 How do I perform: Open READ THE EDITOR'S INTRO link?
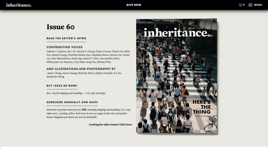[x=66, y=38]
